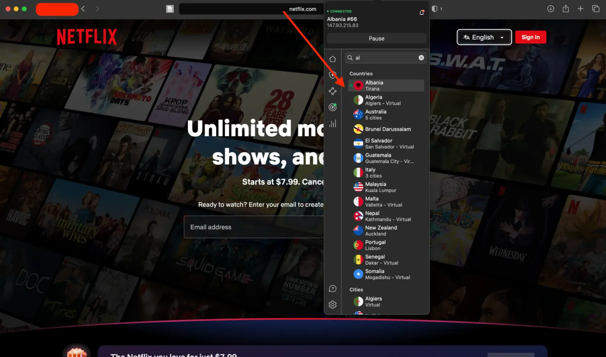The width and height of the screenshot is (606, 357).
Task: Open the meshnet nodes icon in sidebar
Action: (333, 91)
